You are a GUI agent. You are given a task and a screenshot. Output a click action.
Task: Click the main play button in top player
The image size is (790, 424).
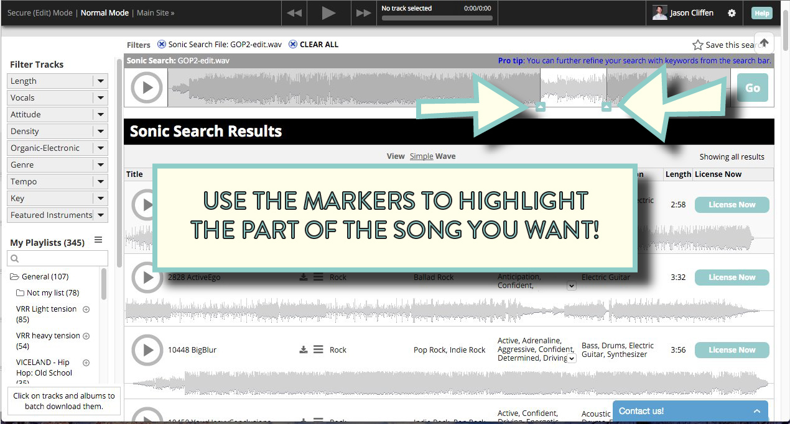click(328, 13)
